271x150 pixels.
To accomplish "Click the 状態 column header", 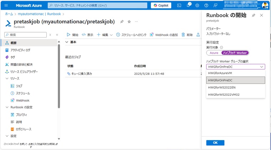I will point(70,66).
